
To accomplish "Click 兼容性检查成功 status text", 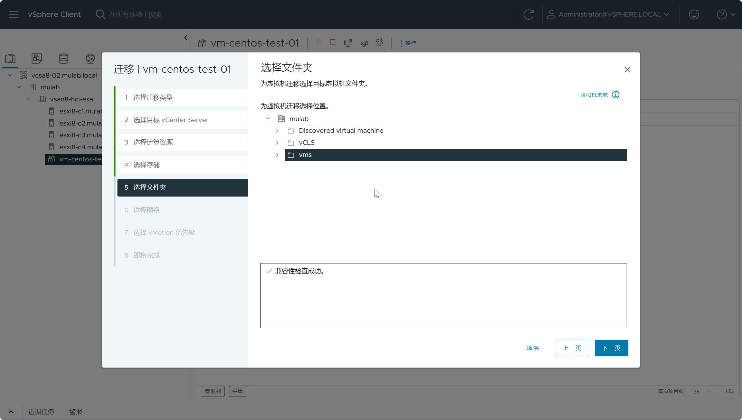I will 299,271.
